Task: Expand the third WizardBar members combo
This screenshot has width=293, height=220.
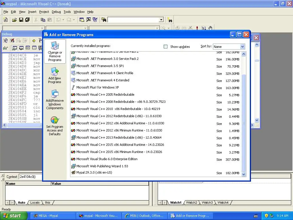Action: pyautogui.click(x=157, y=28)
